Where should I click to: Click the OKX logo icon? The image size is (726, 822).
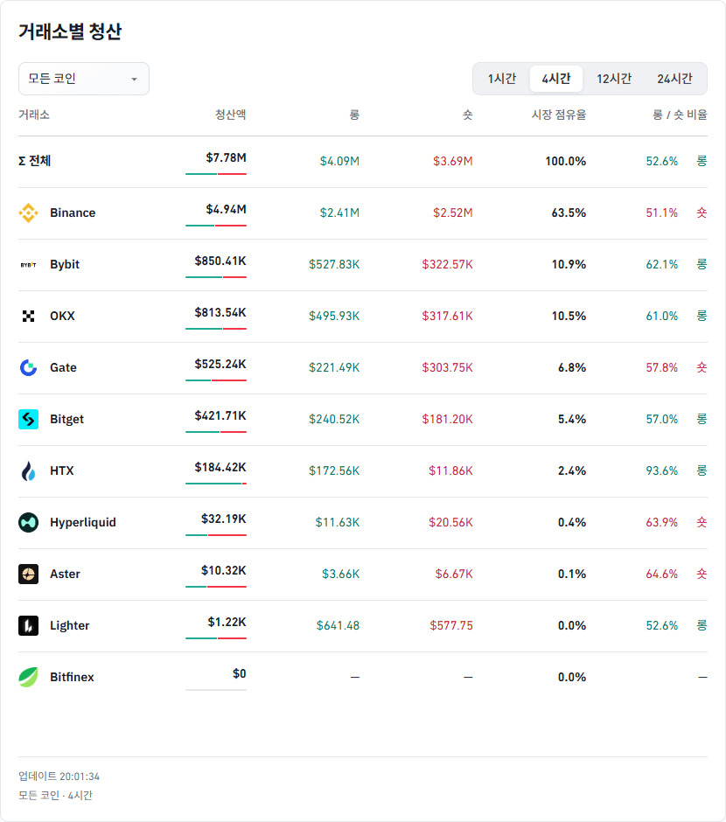click(28, 316)
